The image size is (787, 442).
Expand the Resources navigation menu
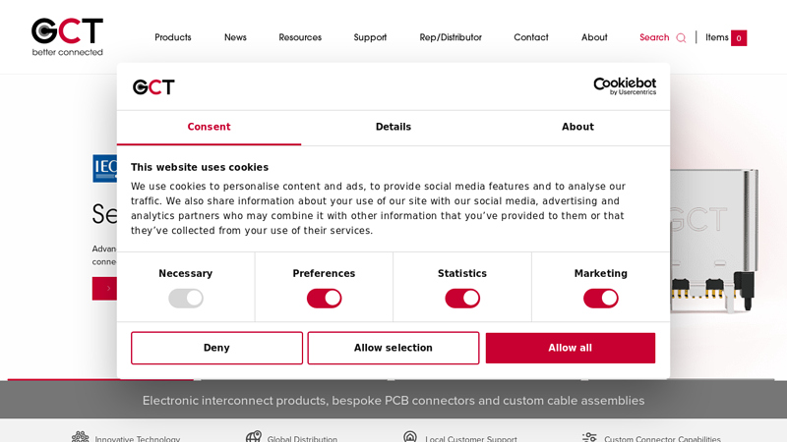[x=300, y=37]
